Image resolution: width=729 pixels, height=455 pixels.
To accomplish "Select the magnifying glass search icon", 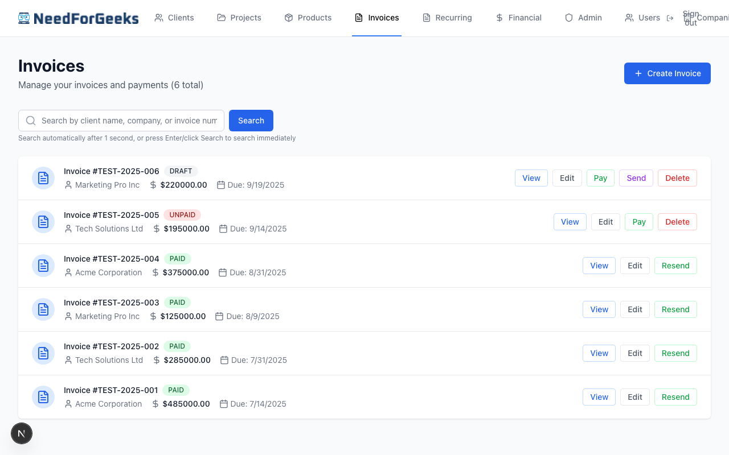I will tap(31, 121).
